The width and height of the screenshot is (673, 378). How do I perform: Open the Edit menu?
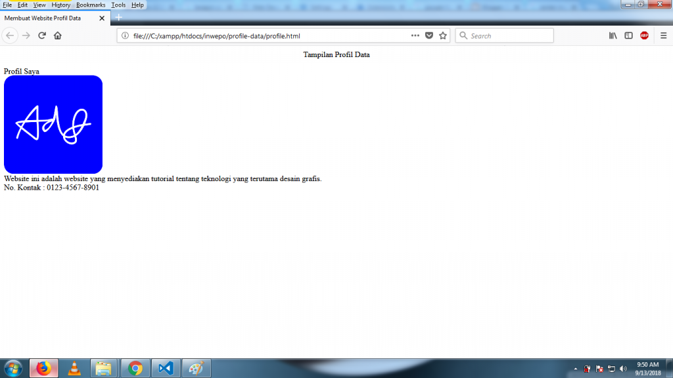(x=22, y=5)
